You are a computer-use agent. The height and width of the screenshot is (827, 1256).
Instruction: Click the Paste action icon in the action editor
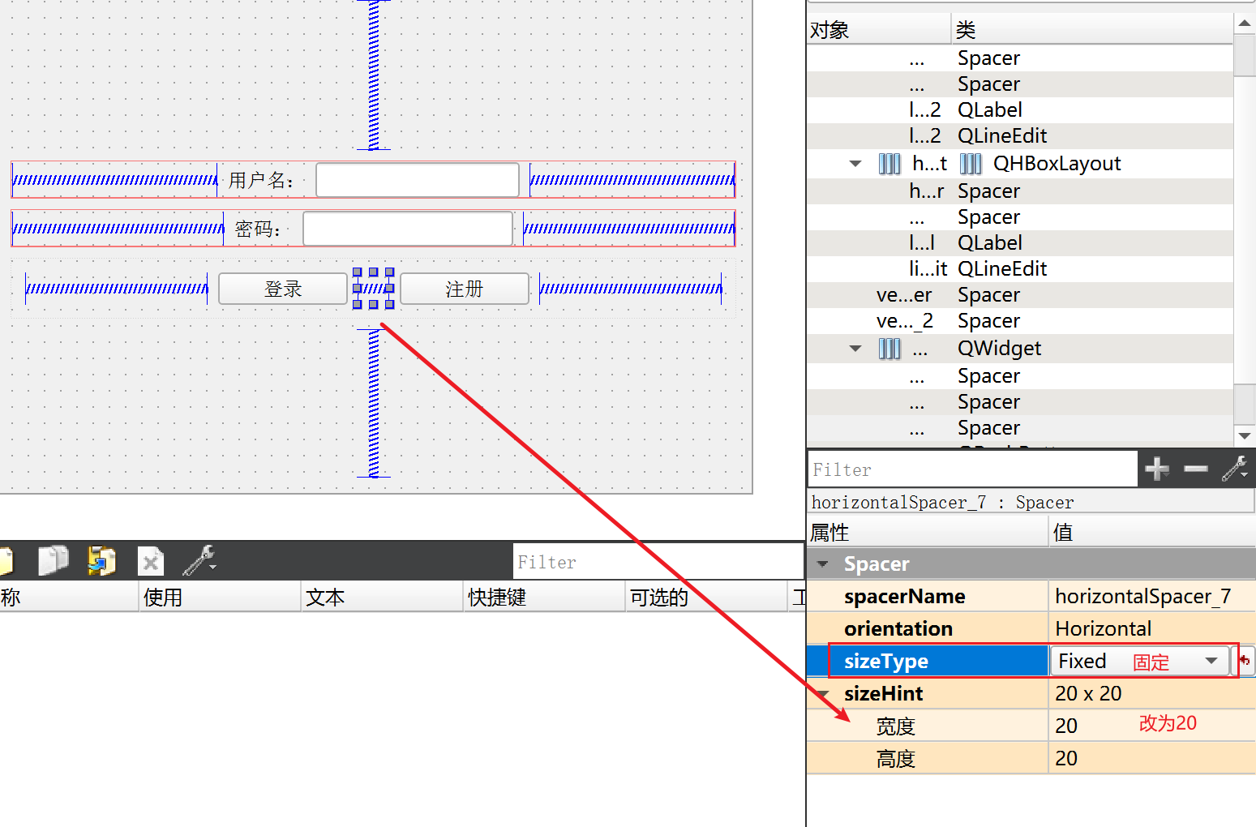click(102, 560)
